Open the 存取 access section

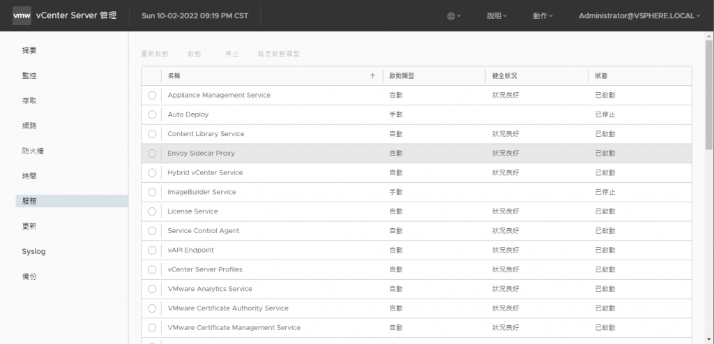click(29, 100)
